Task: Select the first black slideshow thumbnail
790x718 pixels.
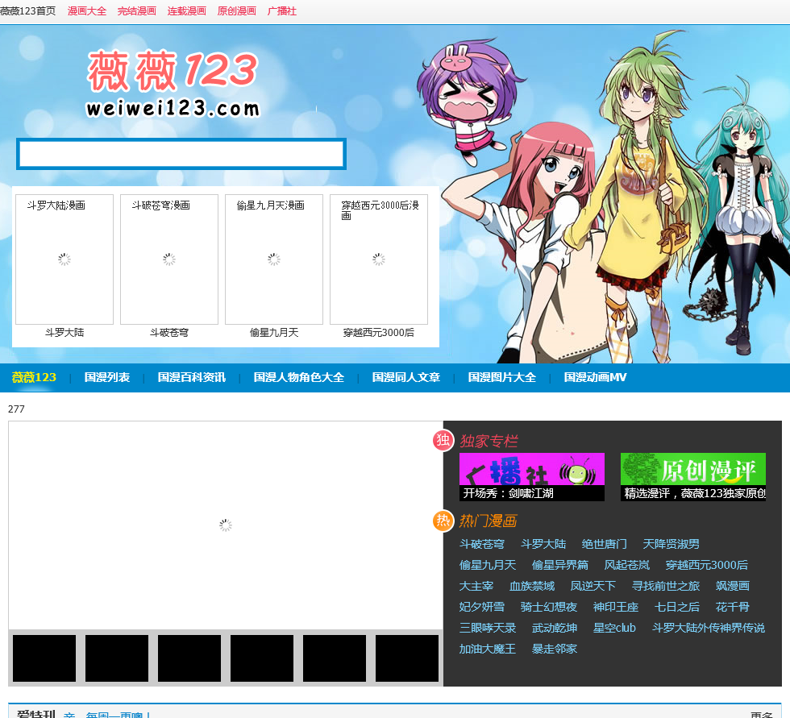Action: pos(44,658)
